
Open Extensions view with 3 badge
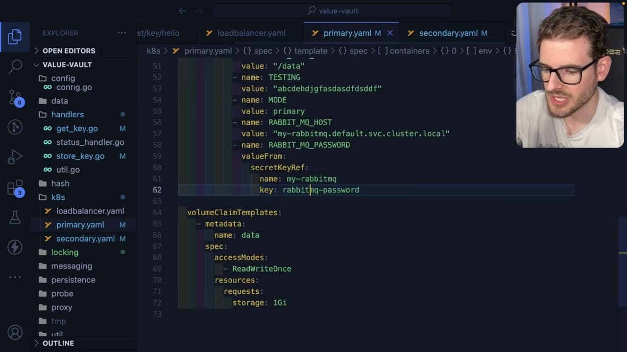coord(15,188)
